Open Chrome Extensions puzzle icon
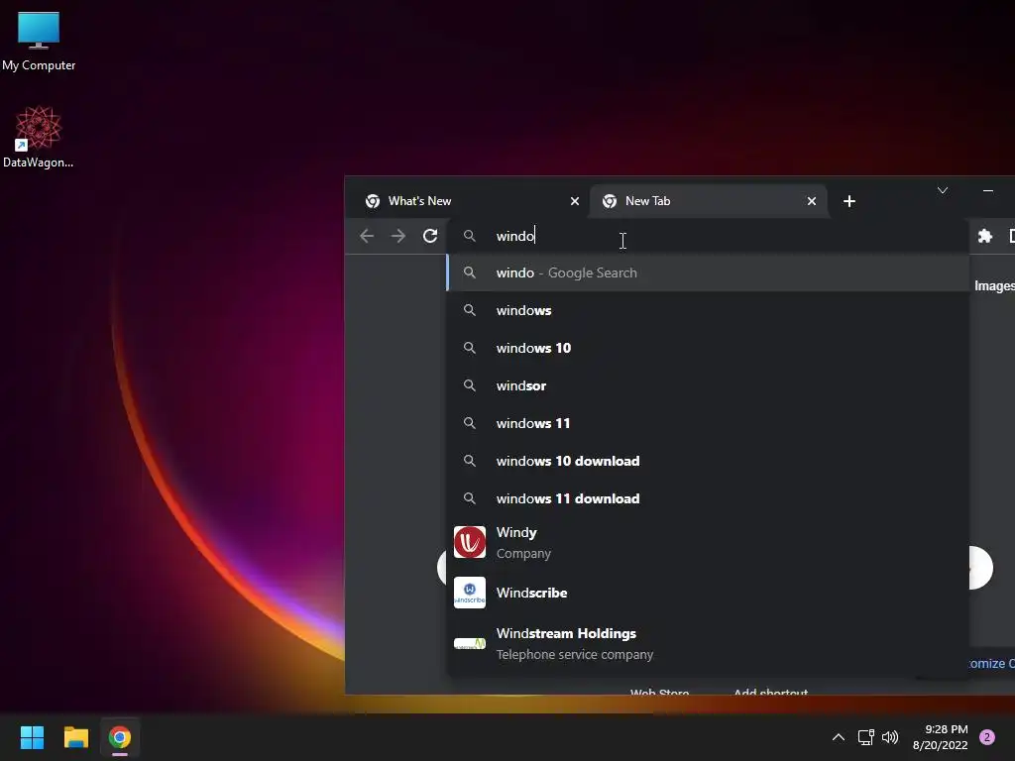 coord(984,236)
